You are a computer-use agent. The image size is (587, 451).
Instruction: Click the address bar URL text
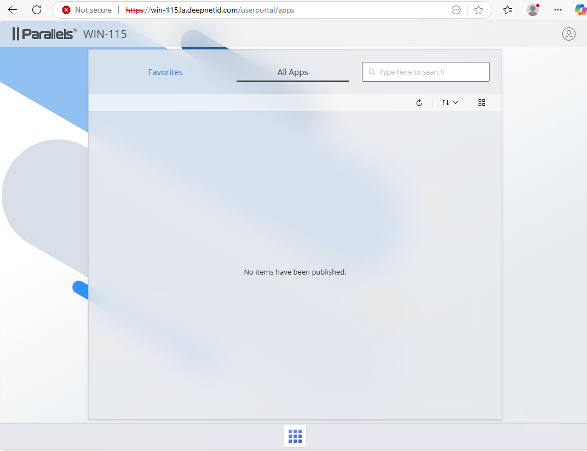[x=210, y=10]
